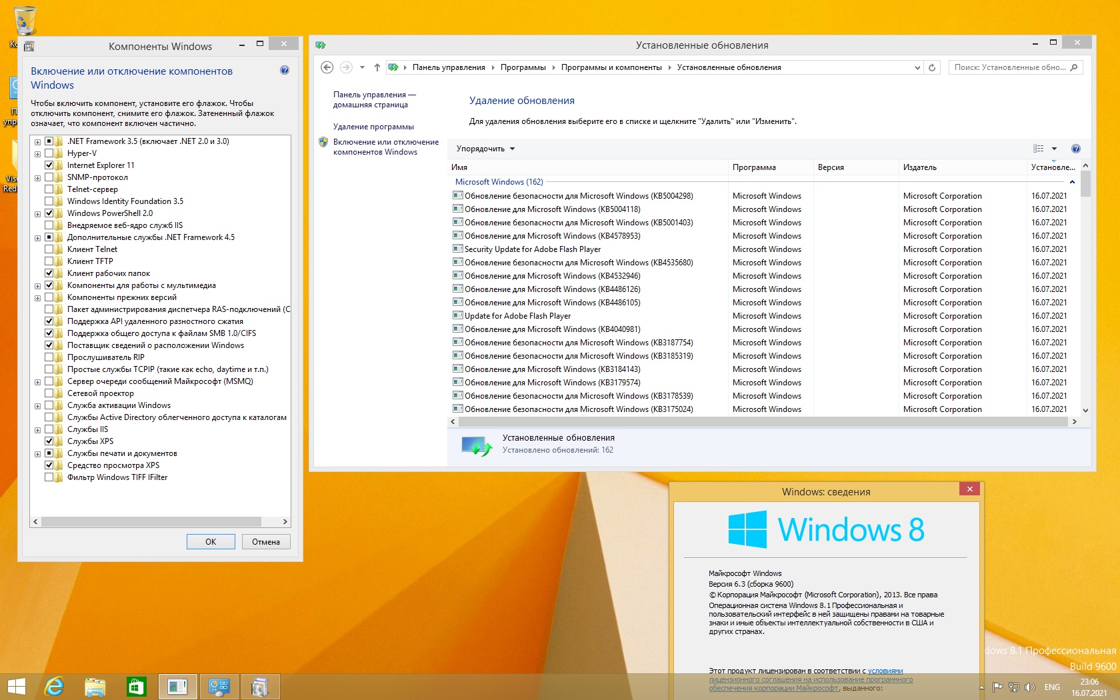Open the Упорядочить dropdown menu
Image resolution: width=1120 pixels, height=700 pixels.
click(485, 149)
